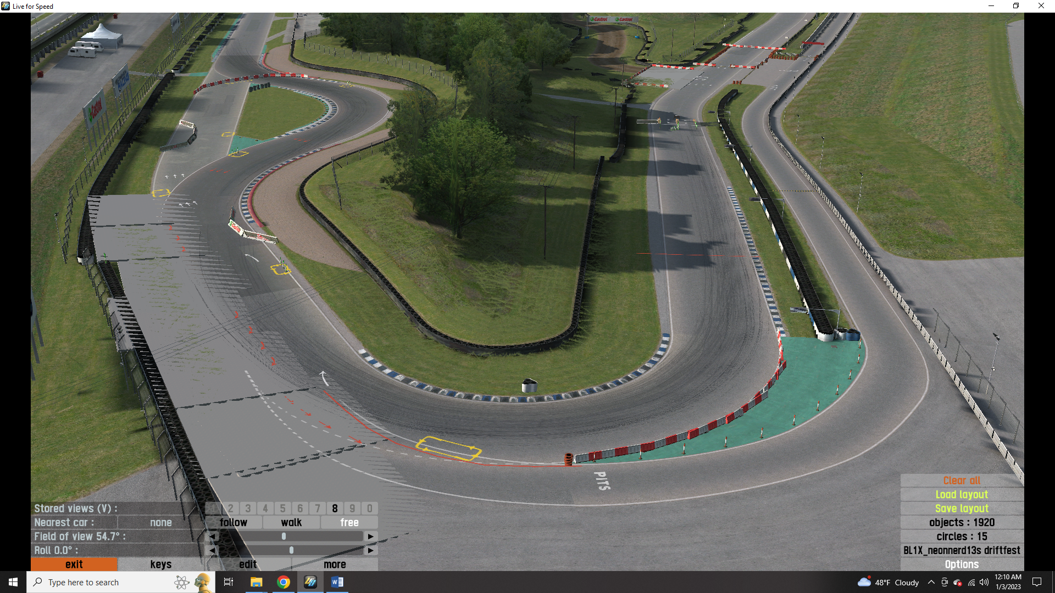
Task: Switch camera to walk mode
Action: pyautogui.click(x=291, y=522)
